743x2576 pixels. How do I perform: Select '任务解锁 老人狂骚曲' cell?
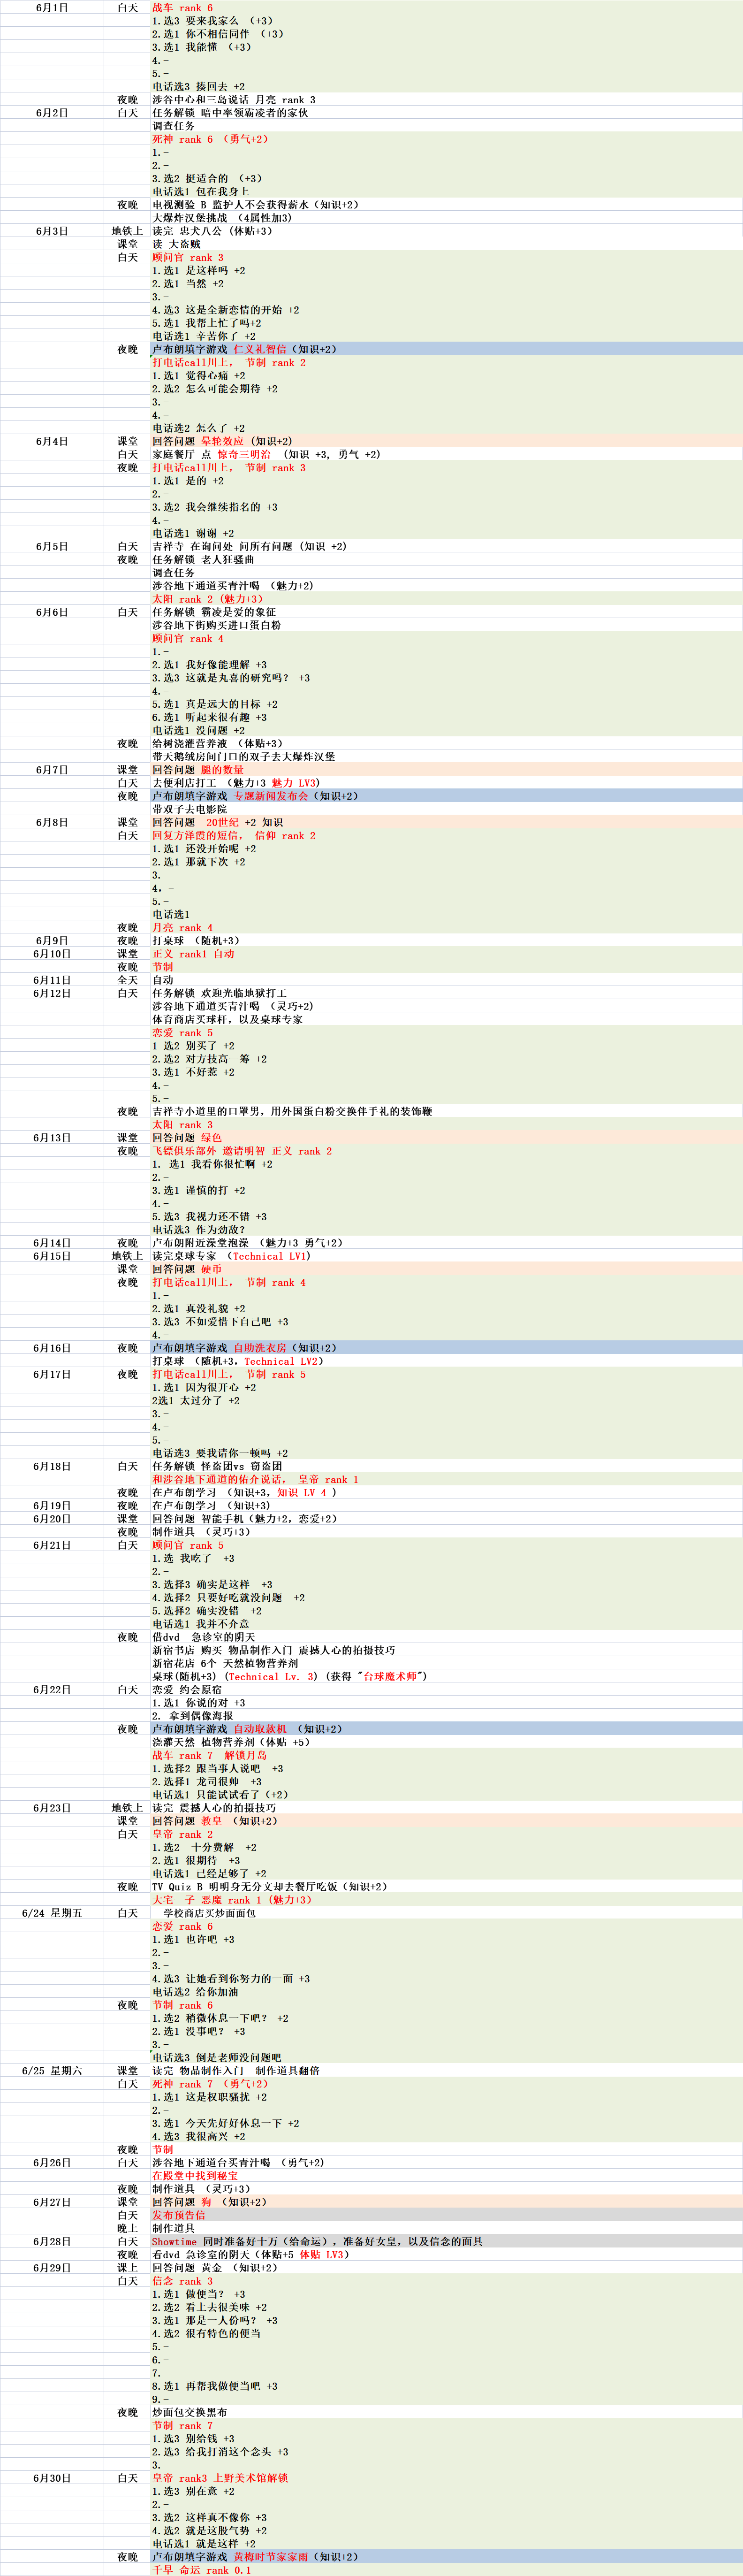[x=446, y=559]
